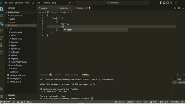Add a new terminal with plus icon
The width and height of the screenshot is (185, 104).
tap(178, 75)
